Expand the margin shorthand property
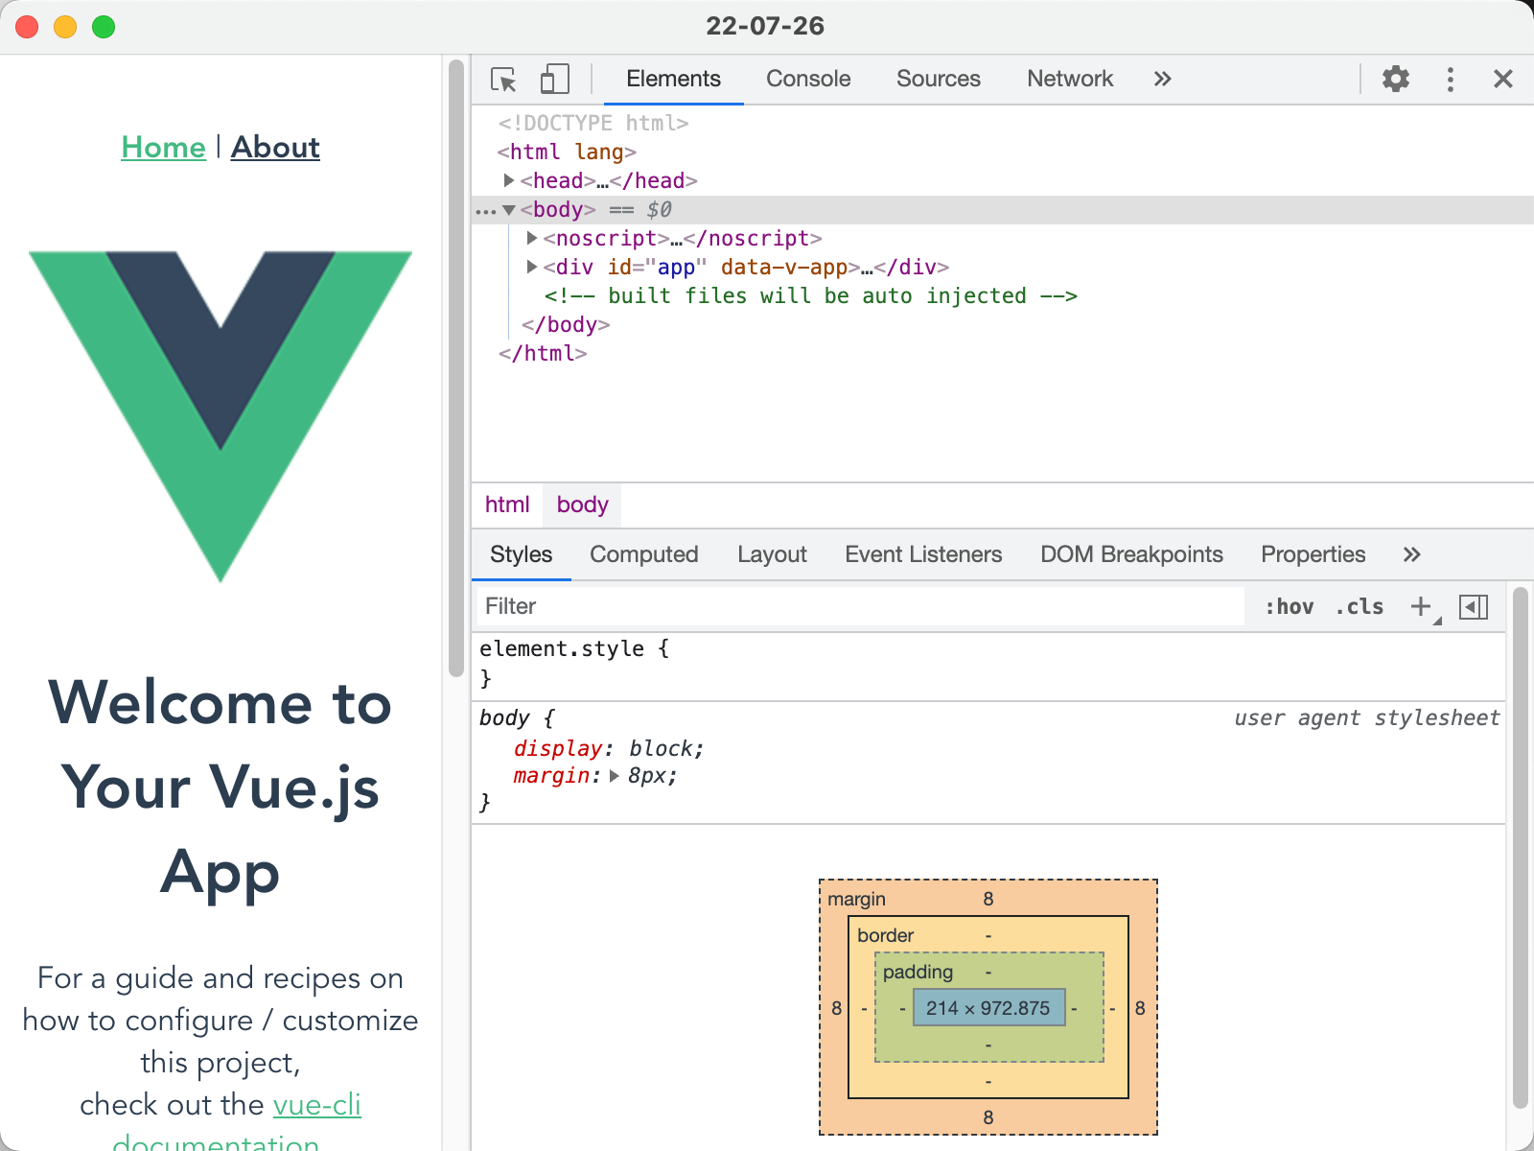 pyautogui.click(x=615, y=776)
